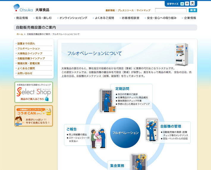Focus the site search field

[x=171, y=10]
